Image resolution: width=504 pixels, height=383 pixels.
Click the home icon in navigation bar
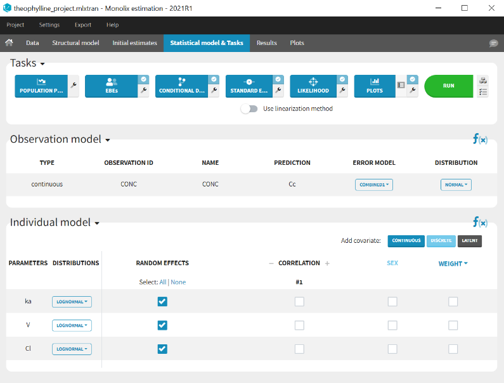[x=9, y=43]
